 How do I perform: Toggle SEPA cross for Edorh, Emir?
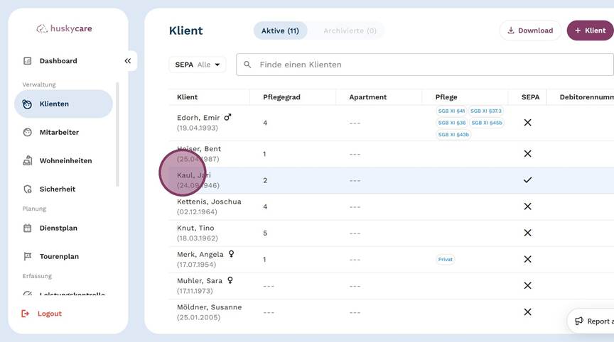[x=527, y=123]
